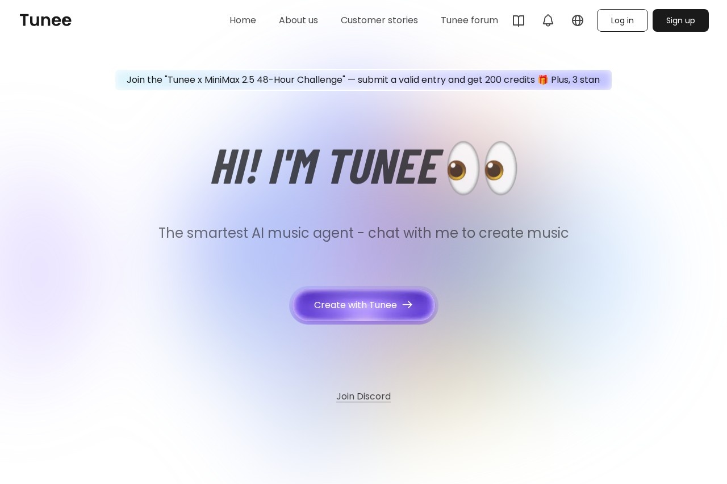Click the arrow icon in Create with Tunee
This screenshot has width=727, height=484.
407,305
